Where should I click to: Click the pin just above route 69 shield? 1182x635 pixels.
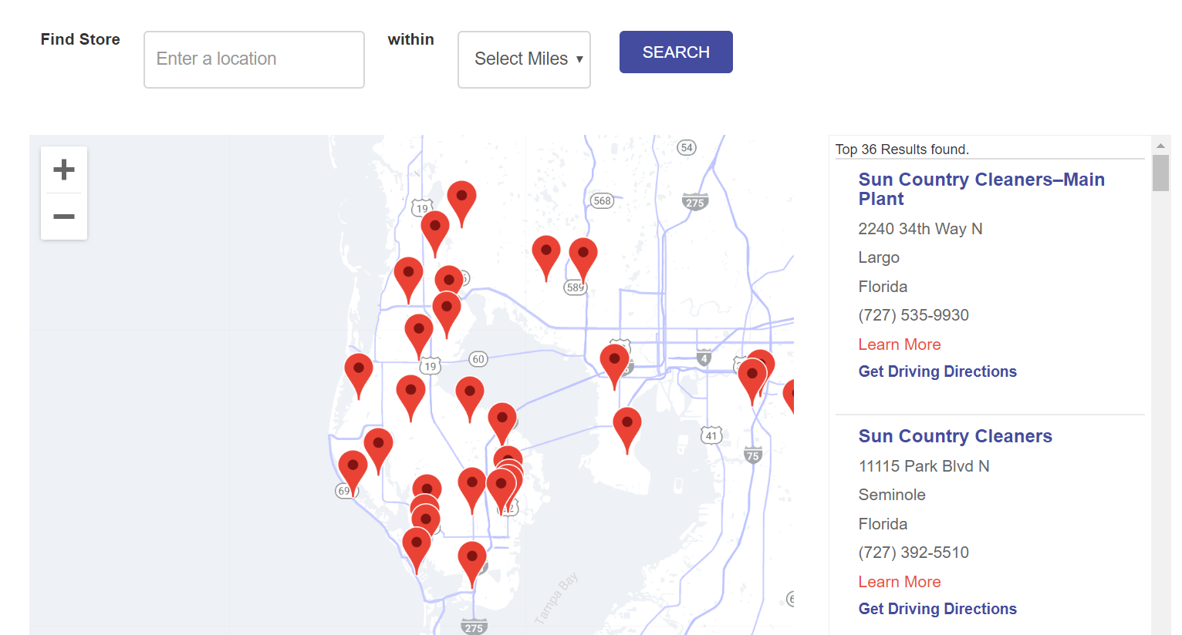point(353,468)
